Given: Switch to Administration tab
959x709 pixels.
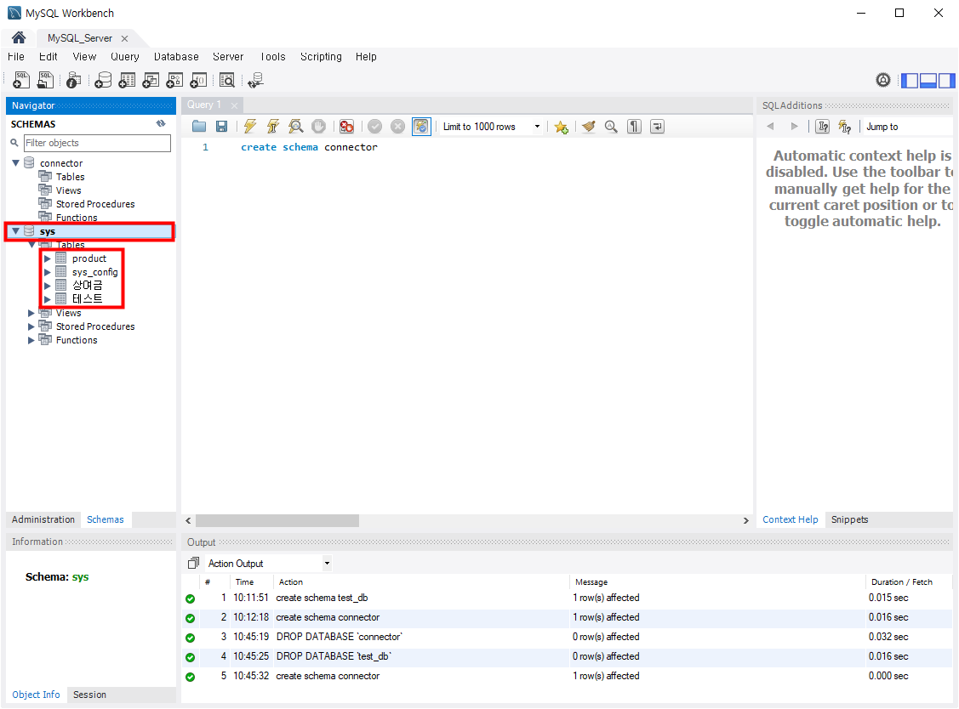Looking at the screenshot, I should pos(43,519).
